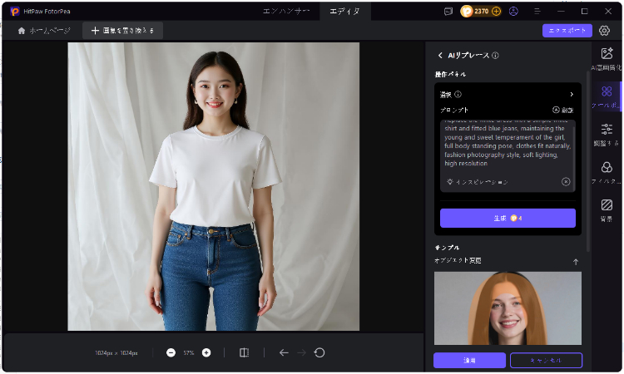
Task: Go back from AI Replace panel
Action: pos(440,55)
